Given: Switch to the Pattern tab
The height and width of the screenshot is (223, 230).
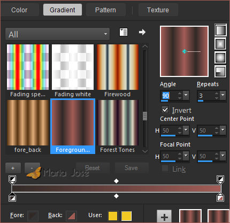Looking at the screenshot, I should coord(105,10).
